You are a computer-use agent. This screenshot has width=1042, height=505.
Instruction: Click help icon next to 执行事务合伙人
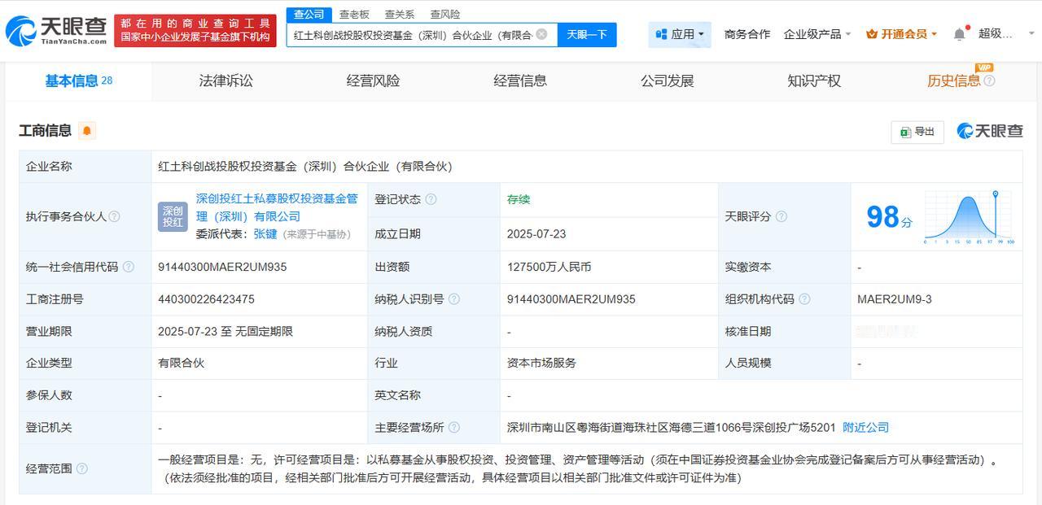click(115, 216)
